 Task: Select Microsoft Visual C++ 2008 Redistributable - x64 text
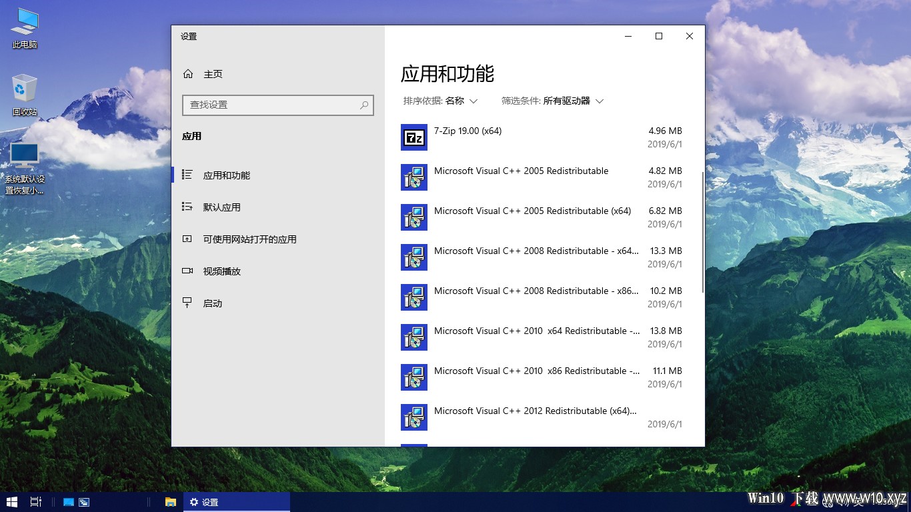[x=536, y=251]
